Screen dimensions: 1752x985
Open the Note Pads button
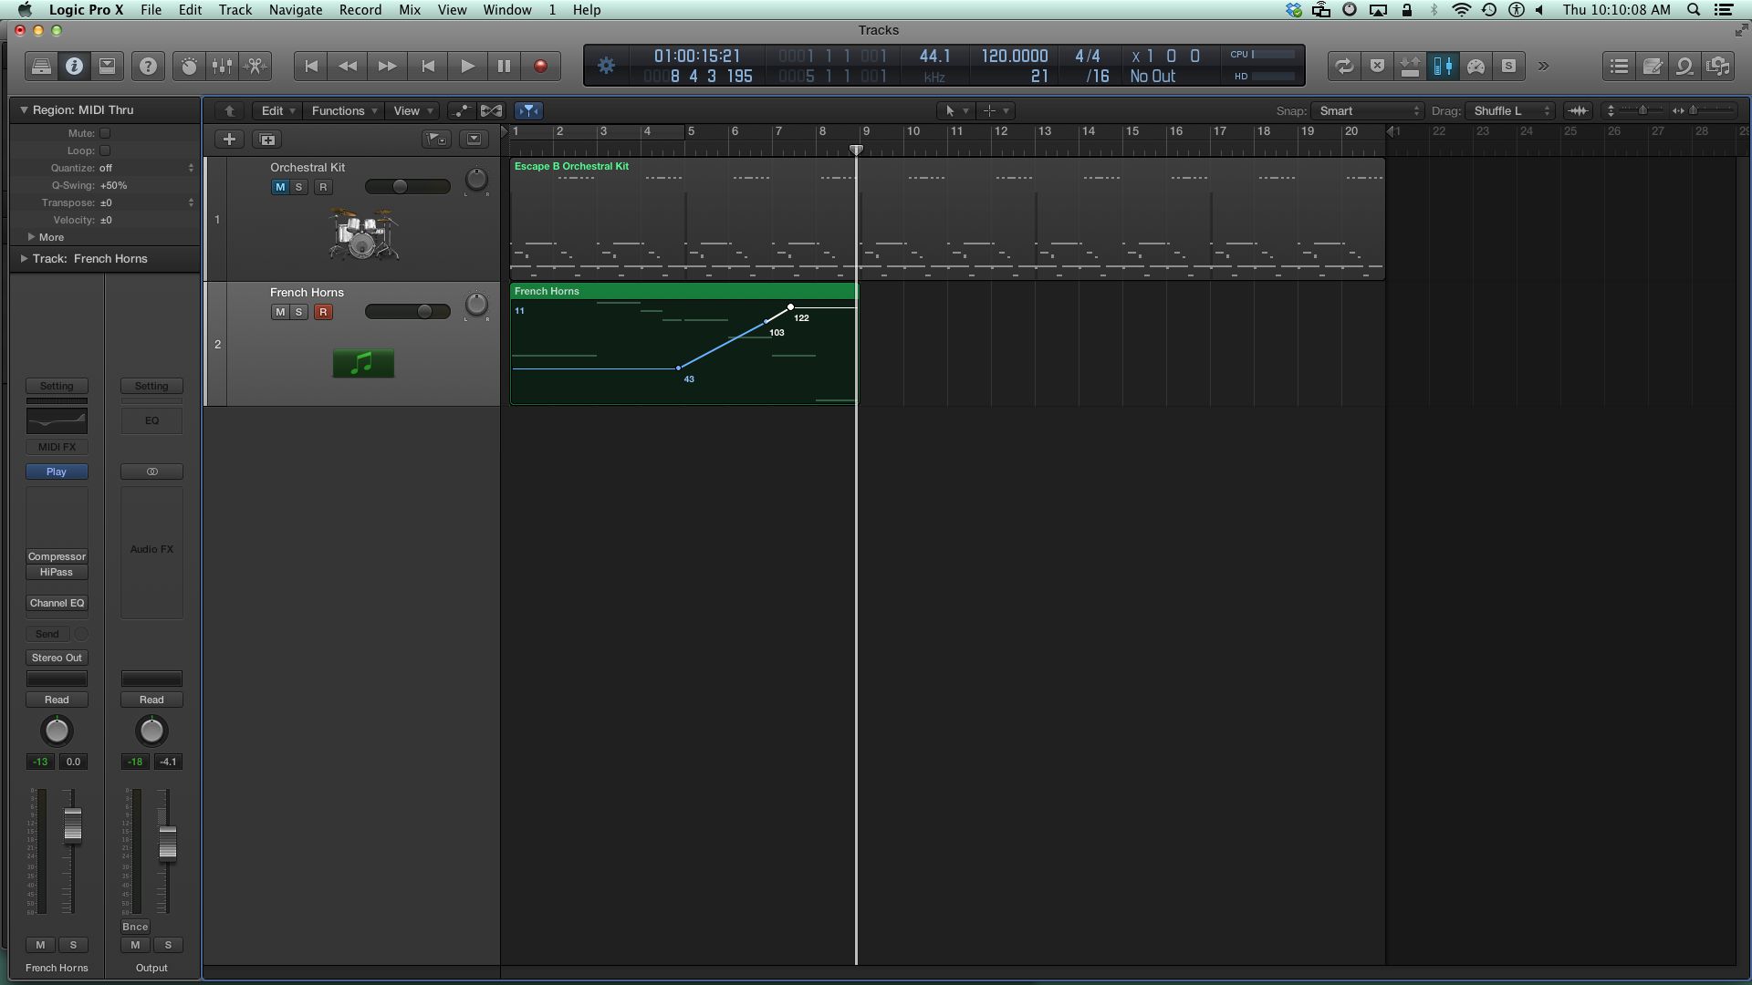tap(1653, 66)
